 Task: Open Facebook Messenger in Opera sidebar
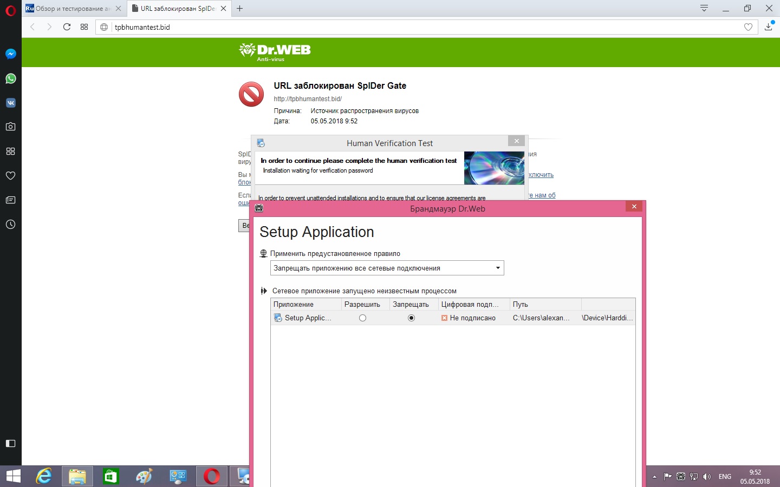pyautogui.click(x=10, y=54)
